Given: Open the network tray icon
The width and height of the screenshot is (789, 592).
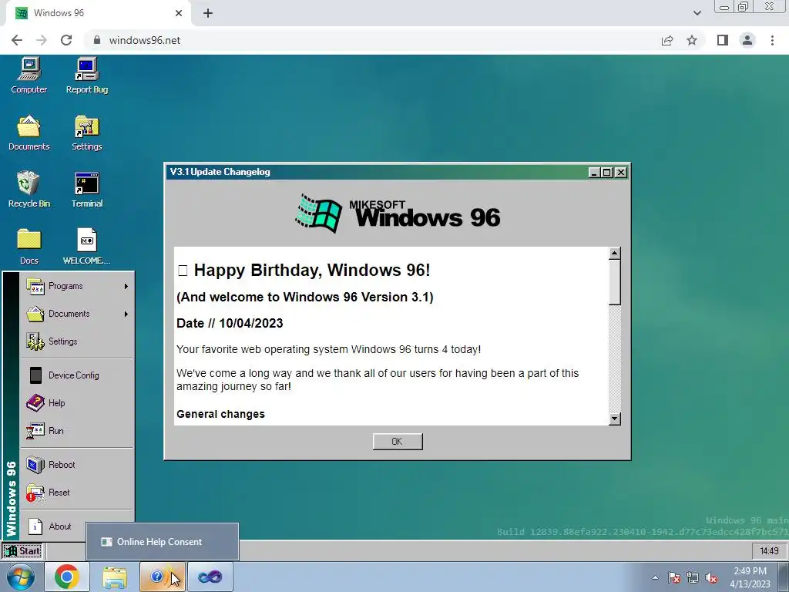Looking at the screenshot, I should click(693, 578).
